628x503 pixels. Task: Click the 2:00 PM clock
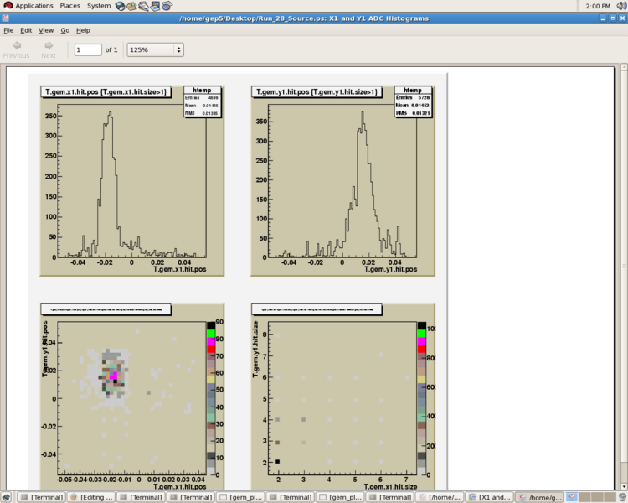(x=598, y=6)
